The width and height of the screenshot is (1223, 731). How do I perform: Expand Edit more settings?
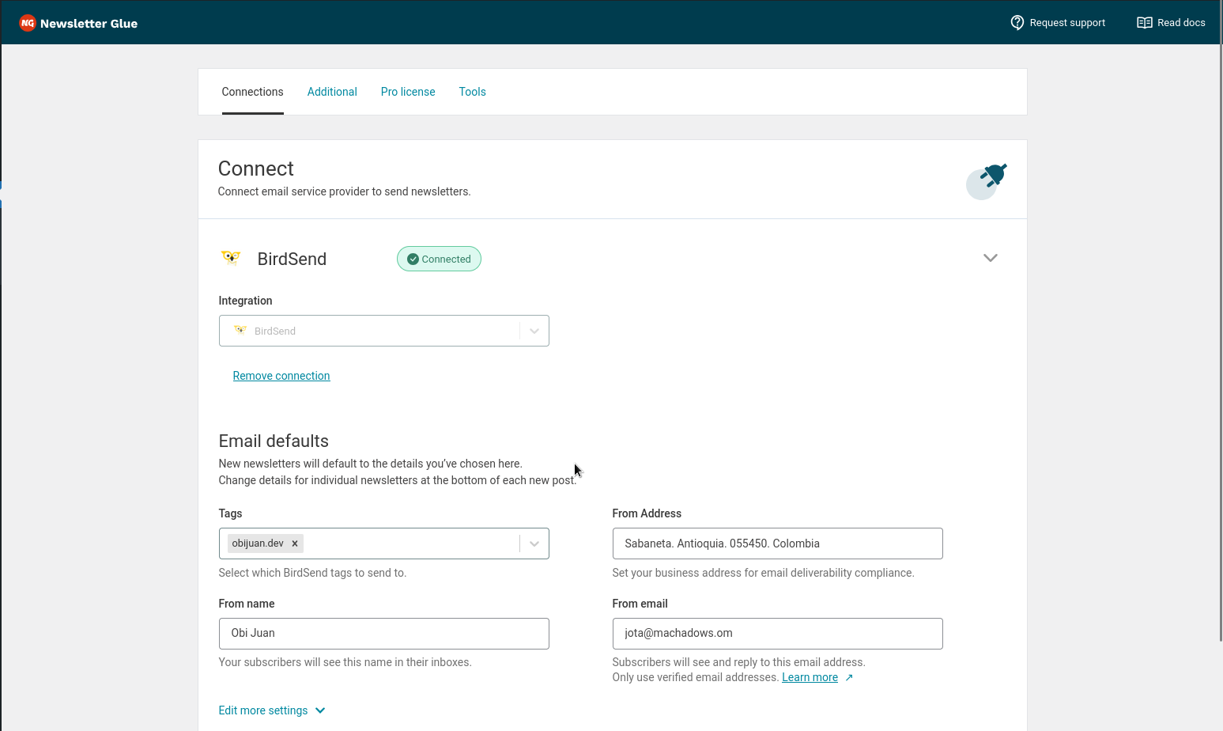pos(272,710)
